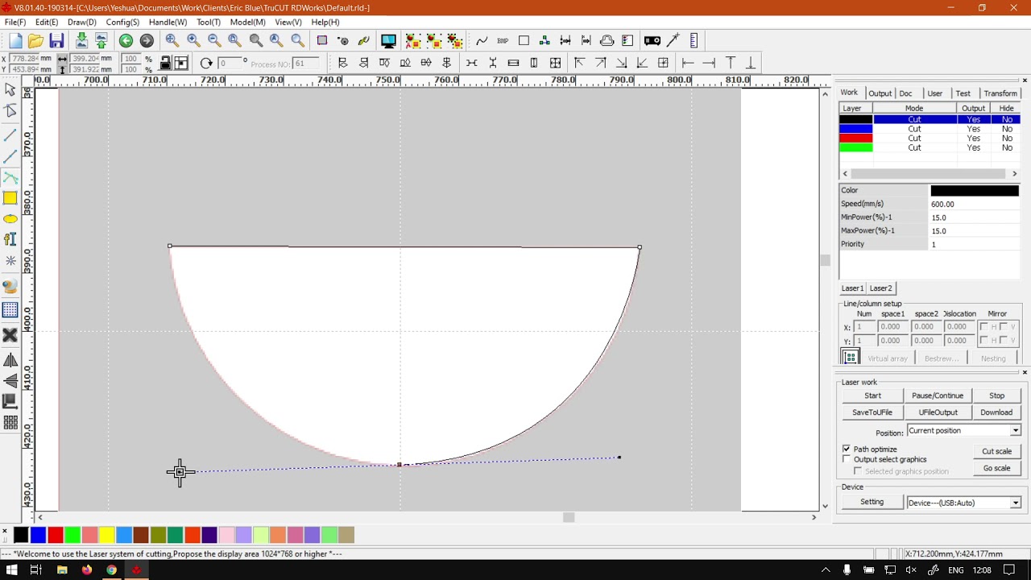Open the Handle(W) menu
The image size is (1031, 580).
(x=168, y=22)
